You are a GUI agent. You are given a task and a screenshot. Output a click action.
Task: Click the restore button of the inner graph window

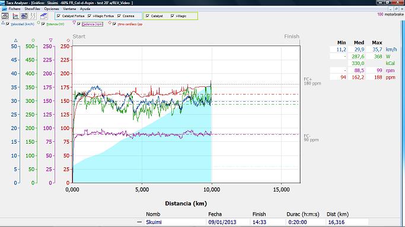point(396,9)
